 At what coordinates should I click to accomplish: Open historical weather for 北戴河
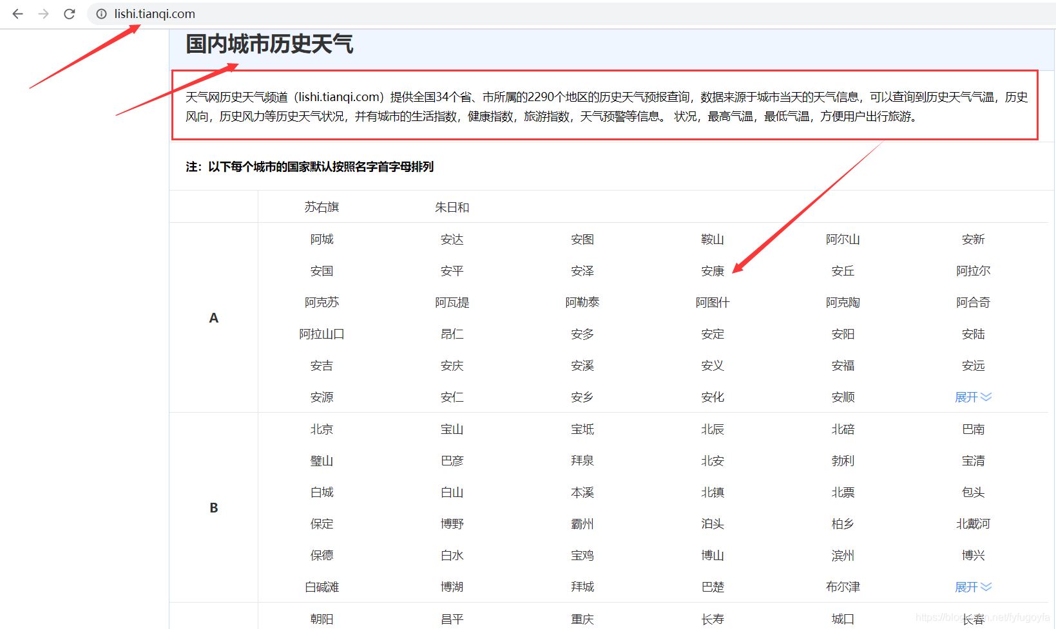pos(972,523)
